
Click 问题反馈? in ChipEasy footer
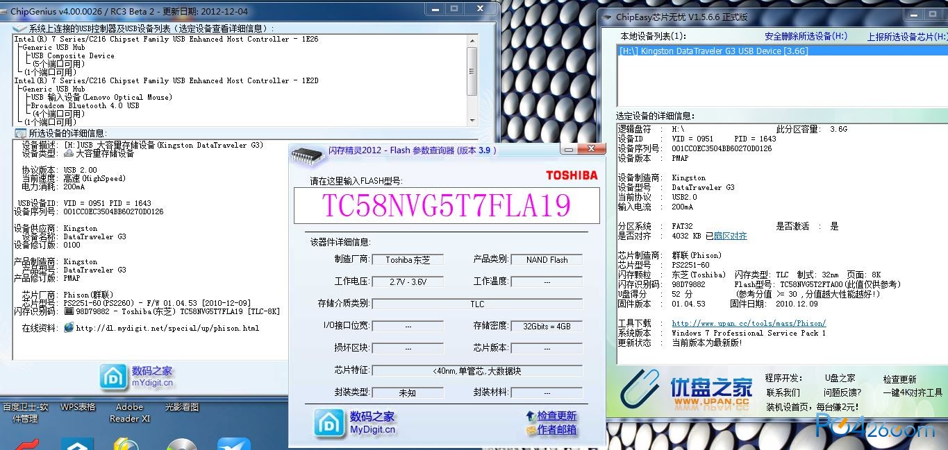pyautogui.click(x=842, y=392)
